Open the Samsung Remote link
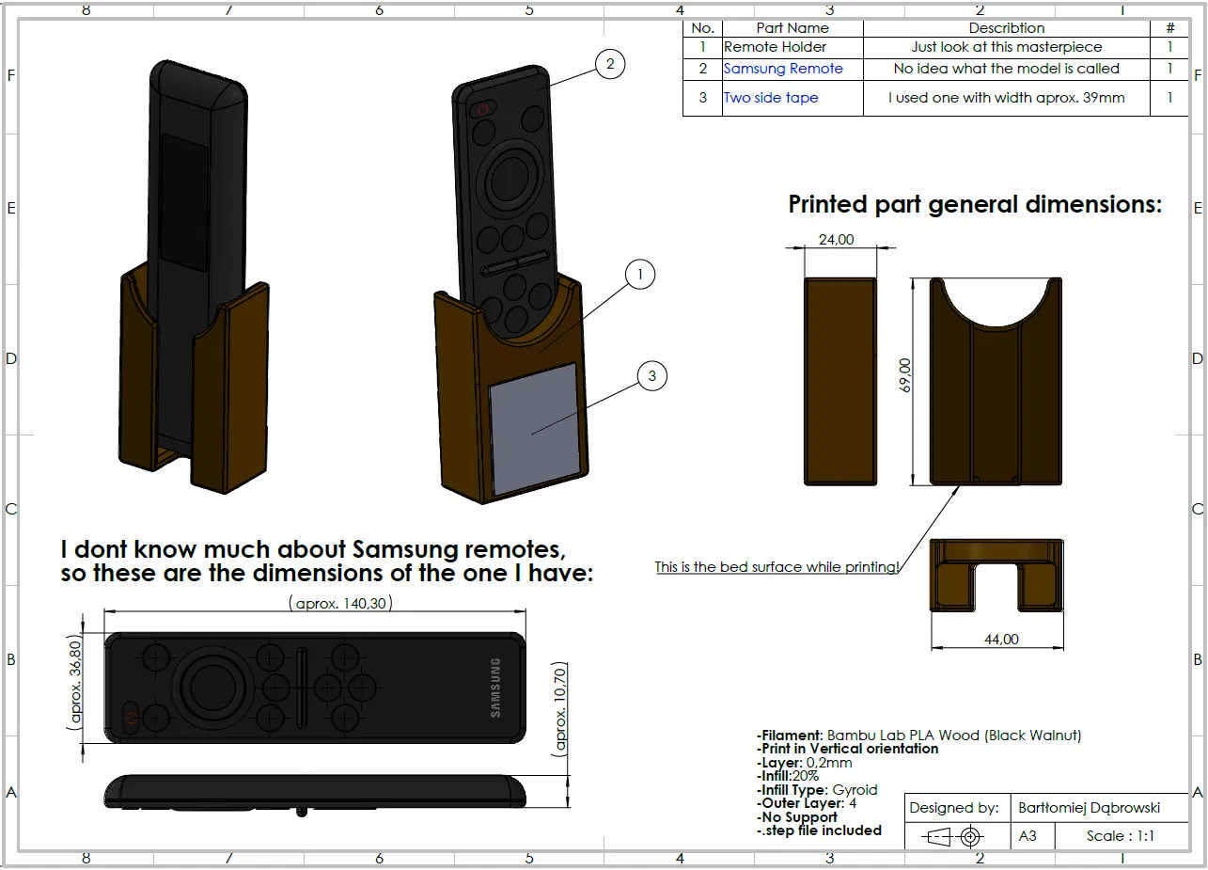Image resolution: width=1208 pixels, height=870 pixels. [x=783, y=69]
